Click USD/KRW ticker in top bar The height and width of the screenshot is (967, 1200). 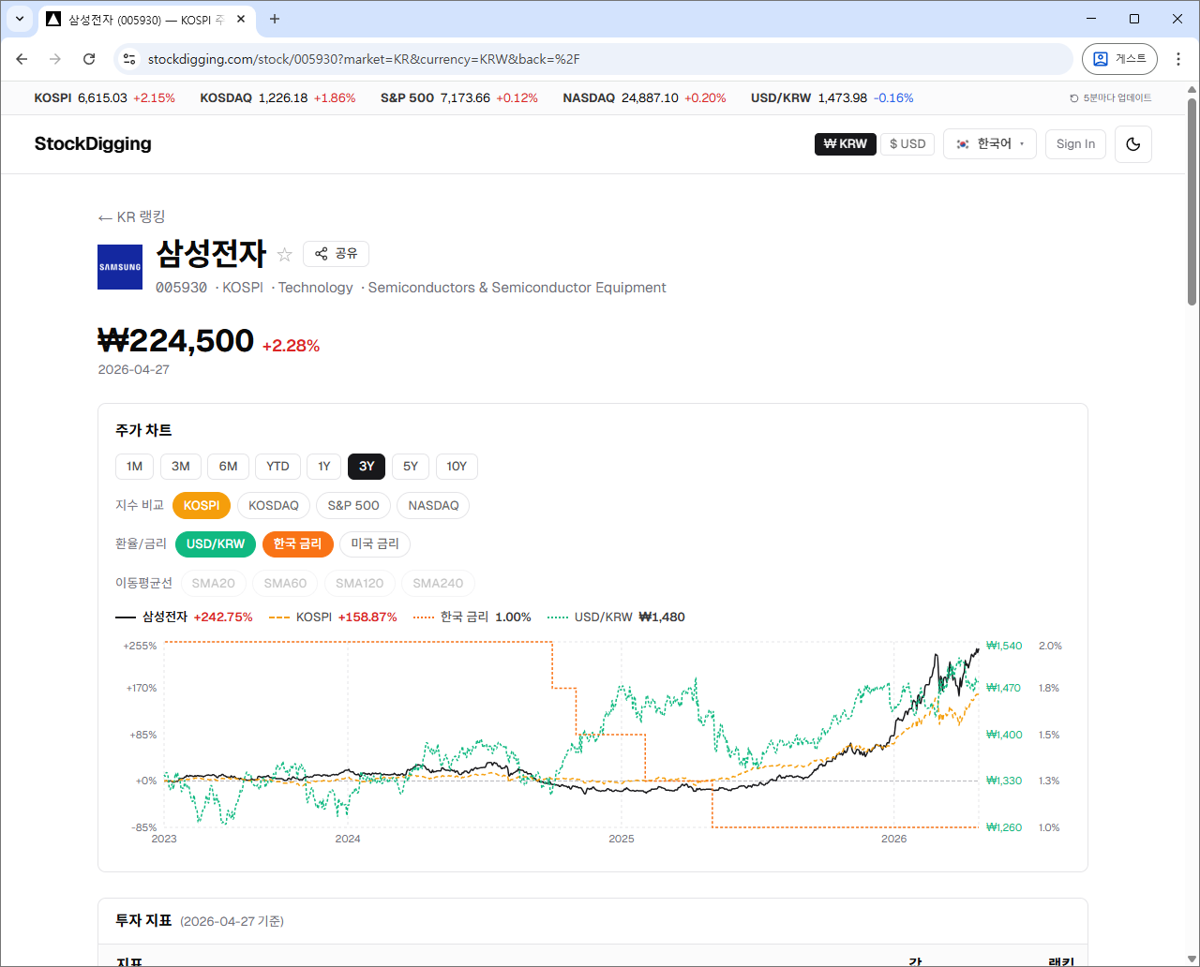pos(832,98)
